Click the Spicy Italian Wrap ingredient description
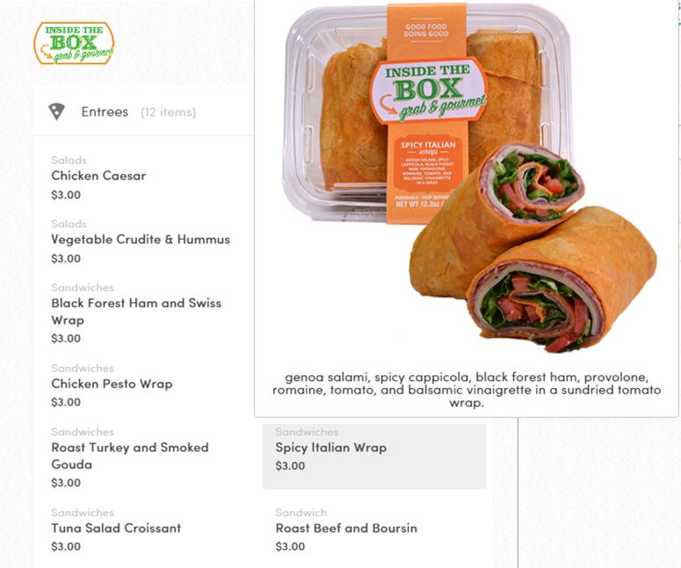Image resolution: width=681 pixels, height=568 pixels. pyautogui.click(x=467, y=390)
